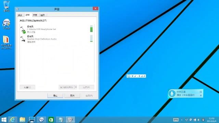Viewport: 219px width, 123px height.
Task: Open the touch keyboard from taskbar
Action: [176, 120]
